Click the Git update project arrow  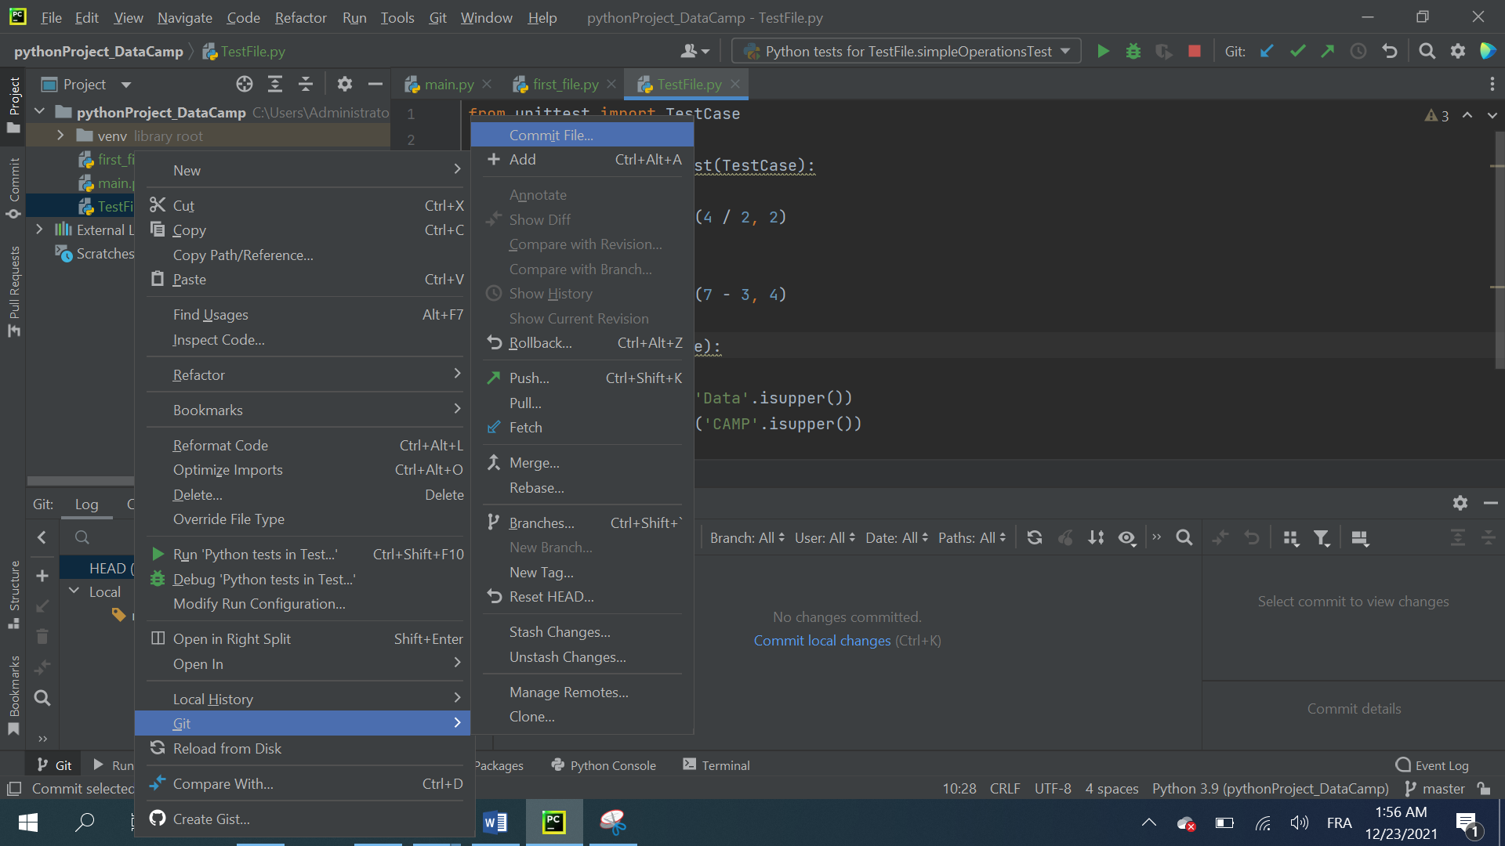tap(1267, 52)
